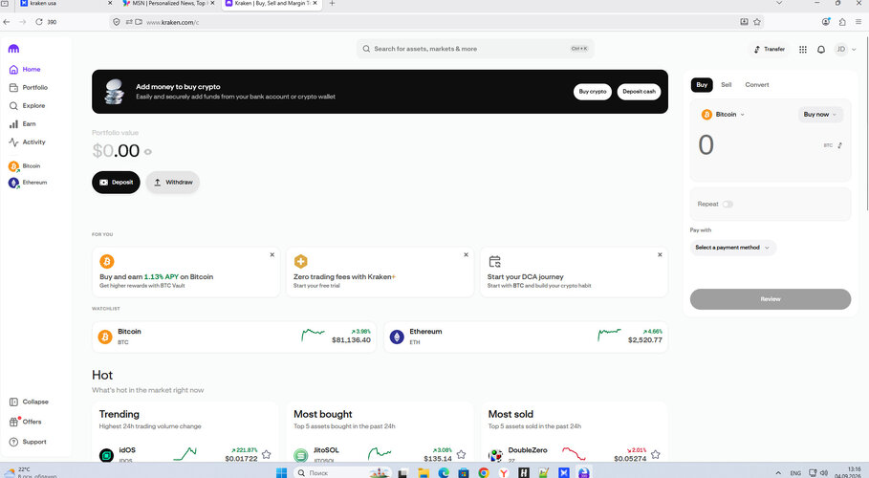Click the black Deposit button

(116, 183)
